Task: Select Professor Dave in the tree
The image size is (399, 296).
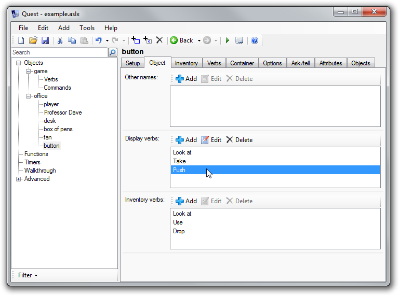Action: (x=63, y=112)
